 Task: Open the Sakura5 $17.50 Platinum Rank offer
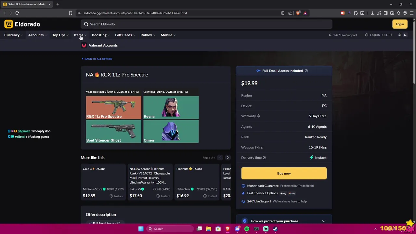click(x=150, y=182)
